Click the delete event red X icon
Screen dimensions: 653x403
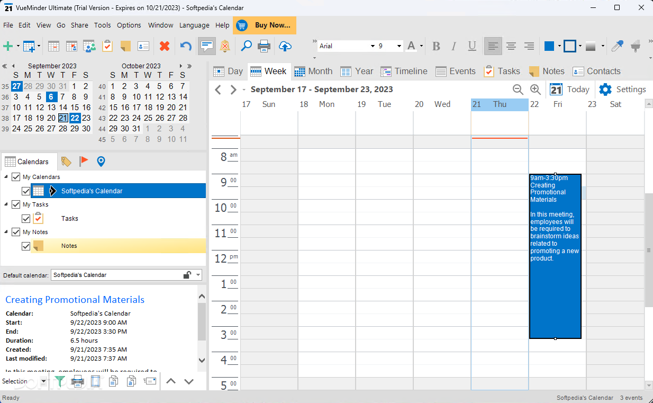coord(165,46)
